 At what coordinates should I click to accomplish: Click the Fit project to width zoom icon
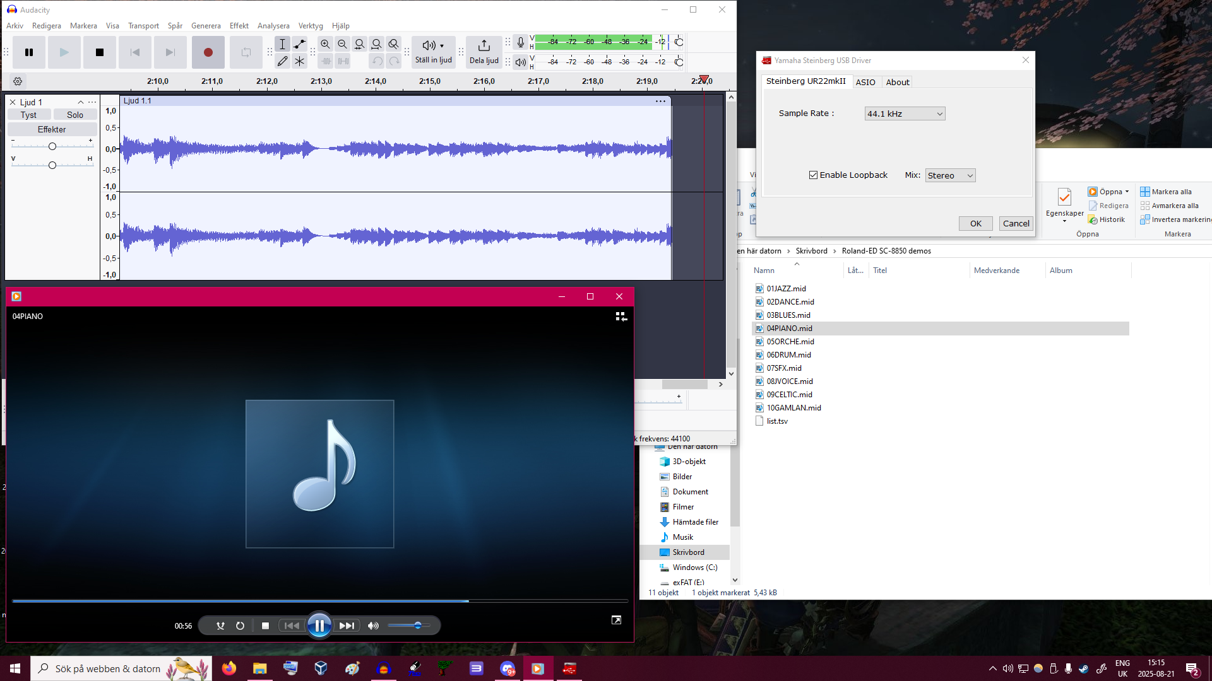[376, 44]
